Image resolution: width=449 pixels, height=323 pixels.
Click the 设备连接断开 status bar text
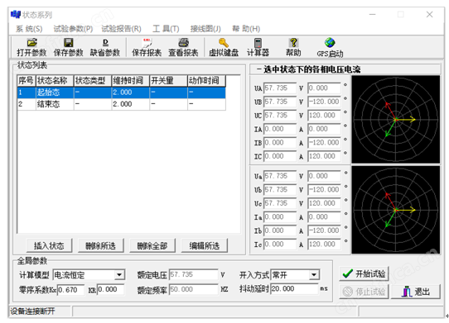pyautogui.click(x=32, y=311)
